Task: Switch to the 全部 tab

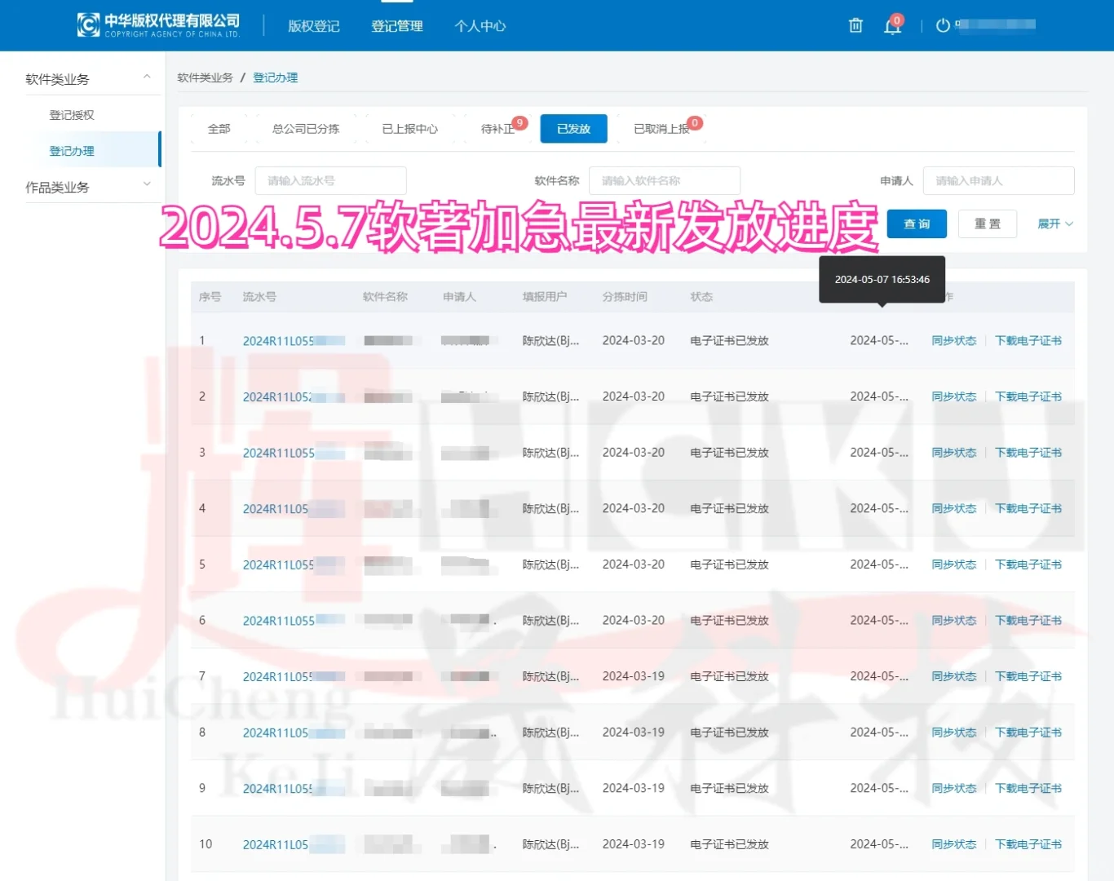Action: click(x=218, y=128)
